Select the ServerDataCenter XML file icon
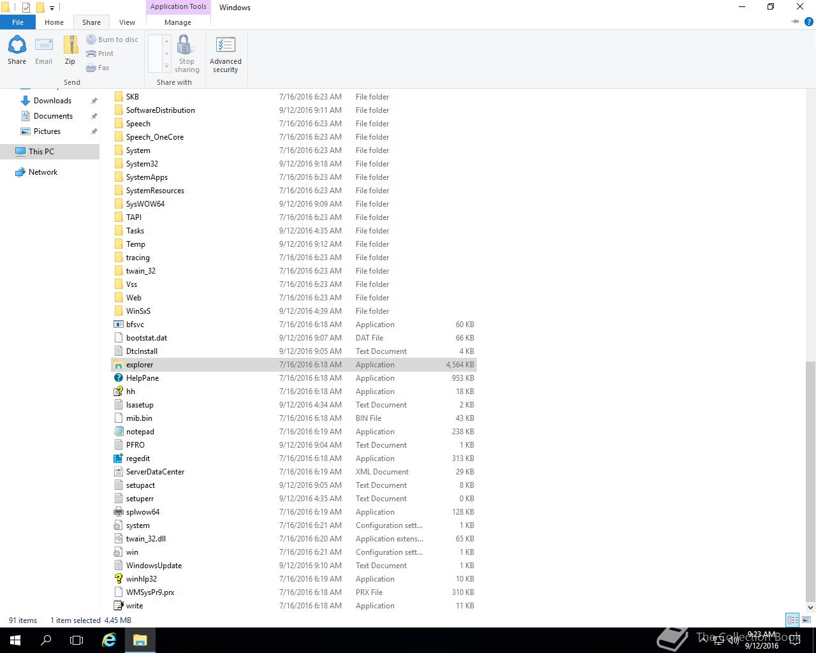Image resolution: width=816 pixels, height=653 pixels. 118,472
